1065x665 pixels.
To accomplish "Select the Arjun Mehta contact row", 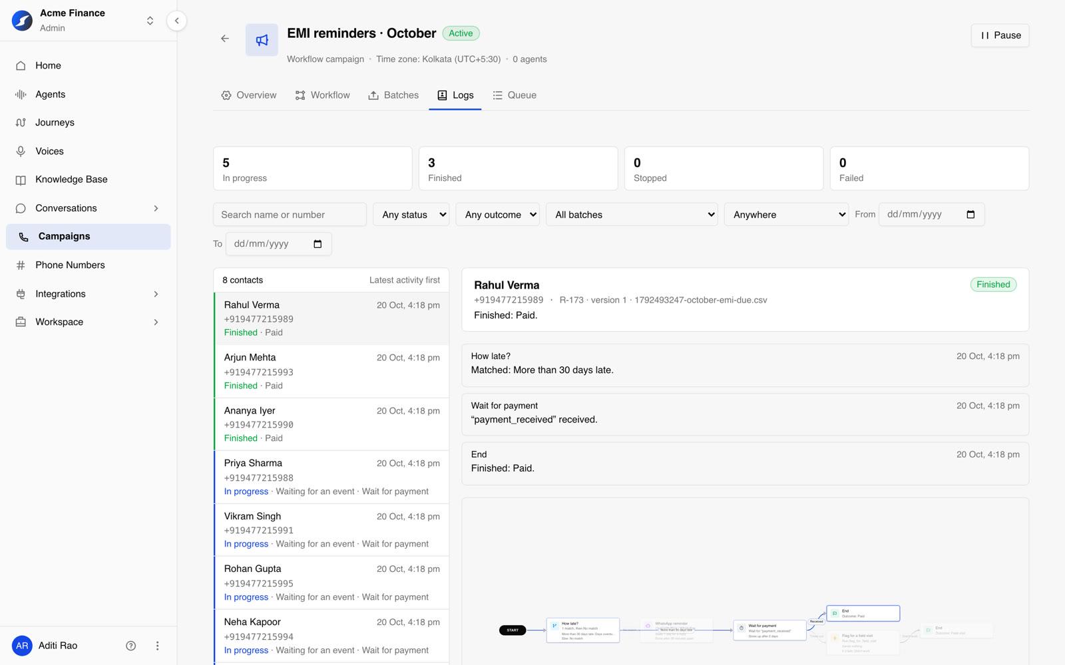I will pyautogui.click(x=331, y=371).
